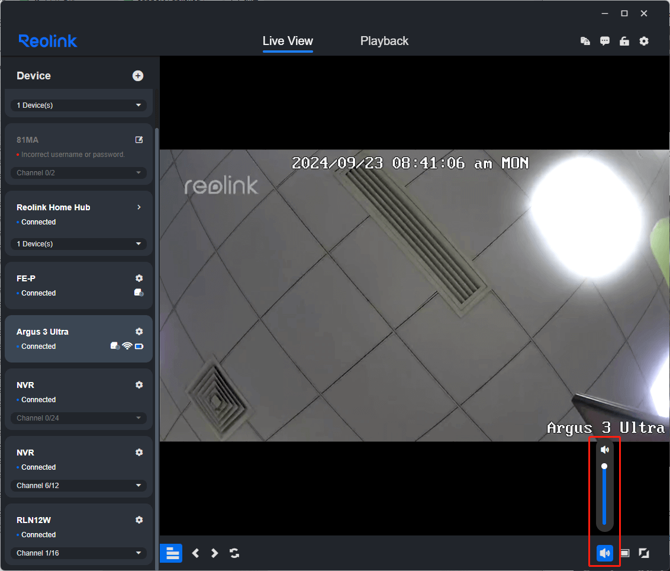Open settings gear of NVR with Channel 6/12

click(x=139, y=453)
